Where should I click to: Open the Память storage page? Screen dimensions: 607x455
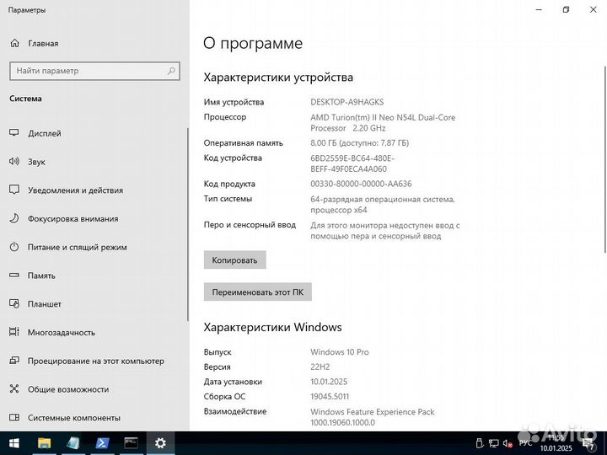[33, 276]
